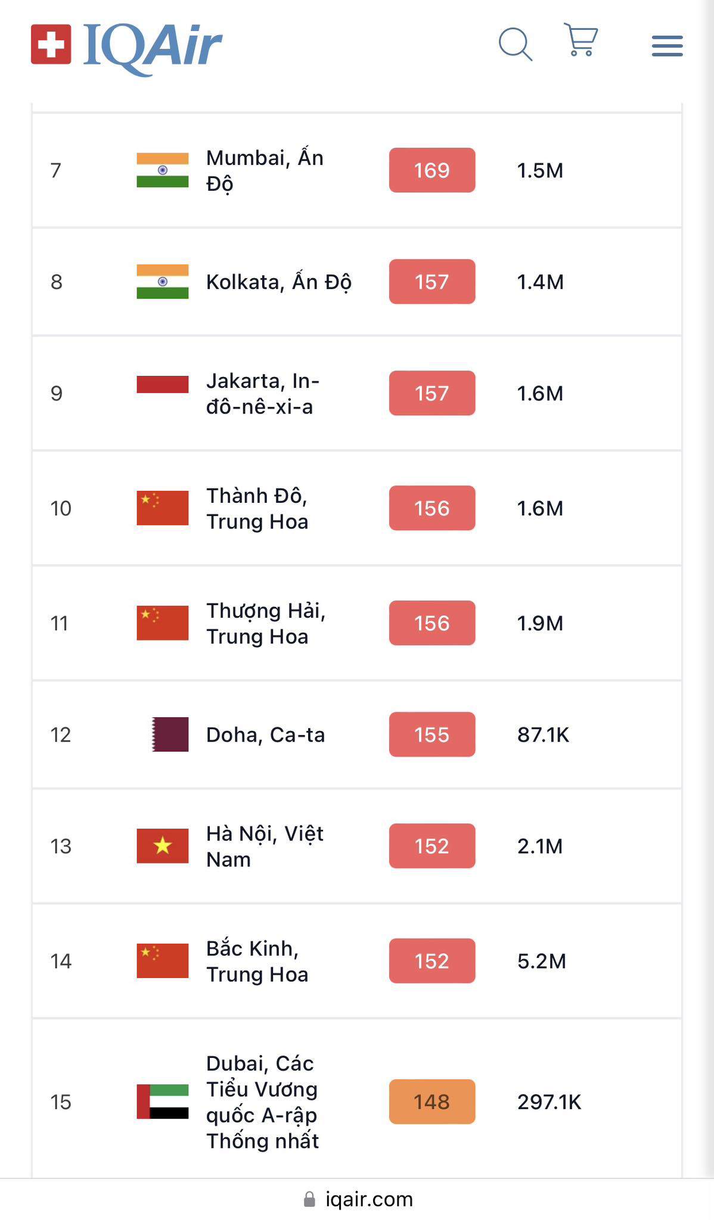The height and width of the screenshot is (1220, 714).
Task: Click India flag beside Mumbai
Action: pyautogui.click(x=162, y=170)
